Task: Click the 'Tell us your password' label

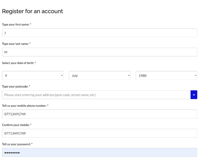Action: coord(17,144)
